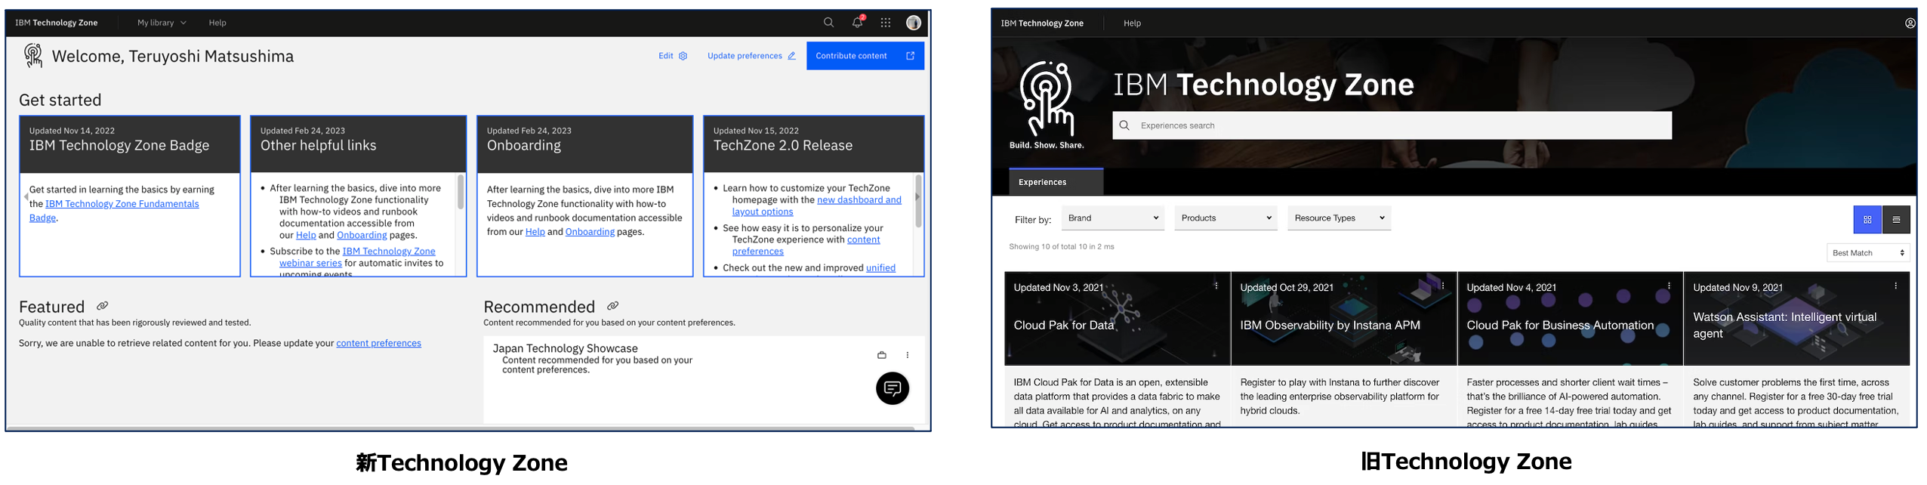Switch to list view in old Technology Zone
Screen dimensions: 1927x485
coord(1895,220)
